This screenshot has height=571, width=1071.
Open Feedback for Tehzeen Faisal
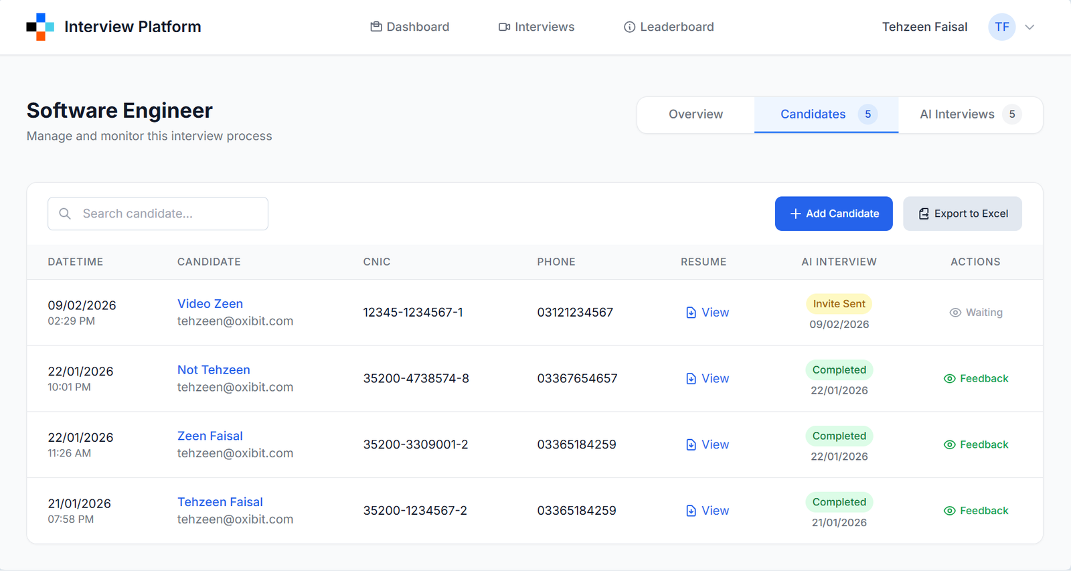tap(976, 511)
